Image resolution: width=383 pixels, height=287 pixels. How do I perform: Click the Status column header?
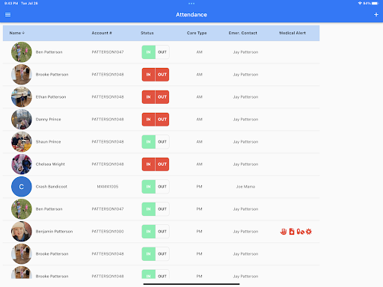point(147,33)
